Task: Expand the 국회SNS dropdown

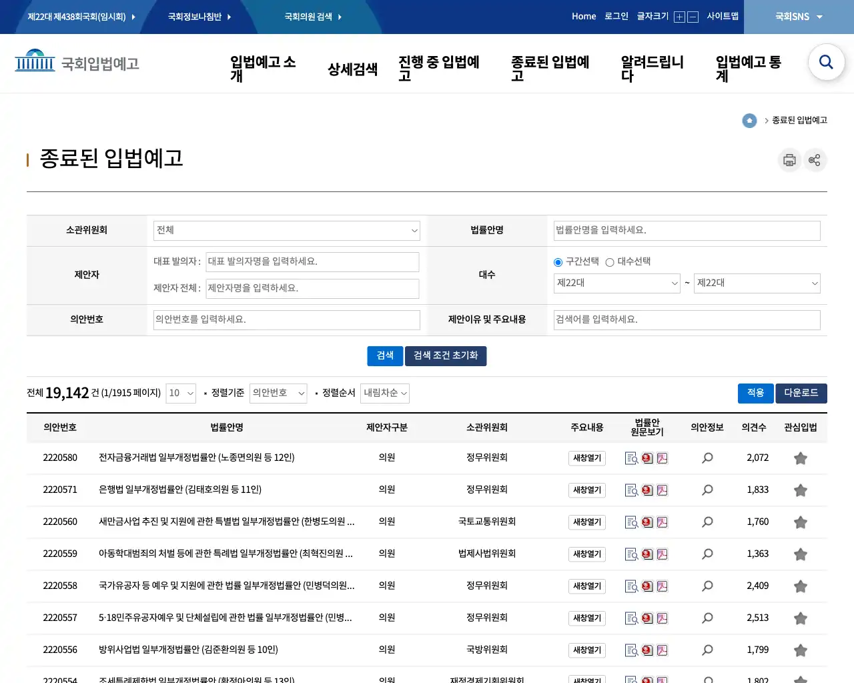Action: [799, 17]
